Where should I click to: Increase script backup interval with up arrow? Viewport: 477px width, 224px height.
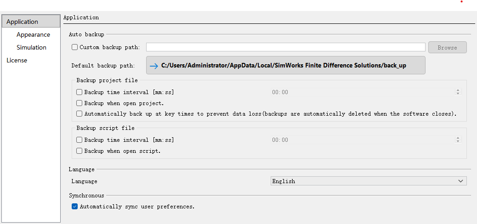coord(458,138)
